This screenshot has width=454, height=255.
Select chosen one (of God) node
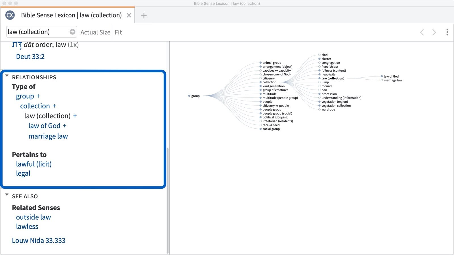coord(275,74)
